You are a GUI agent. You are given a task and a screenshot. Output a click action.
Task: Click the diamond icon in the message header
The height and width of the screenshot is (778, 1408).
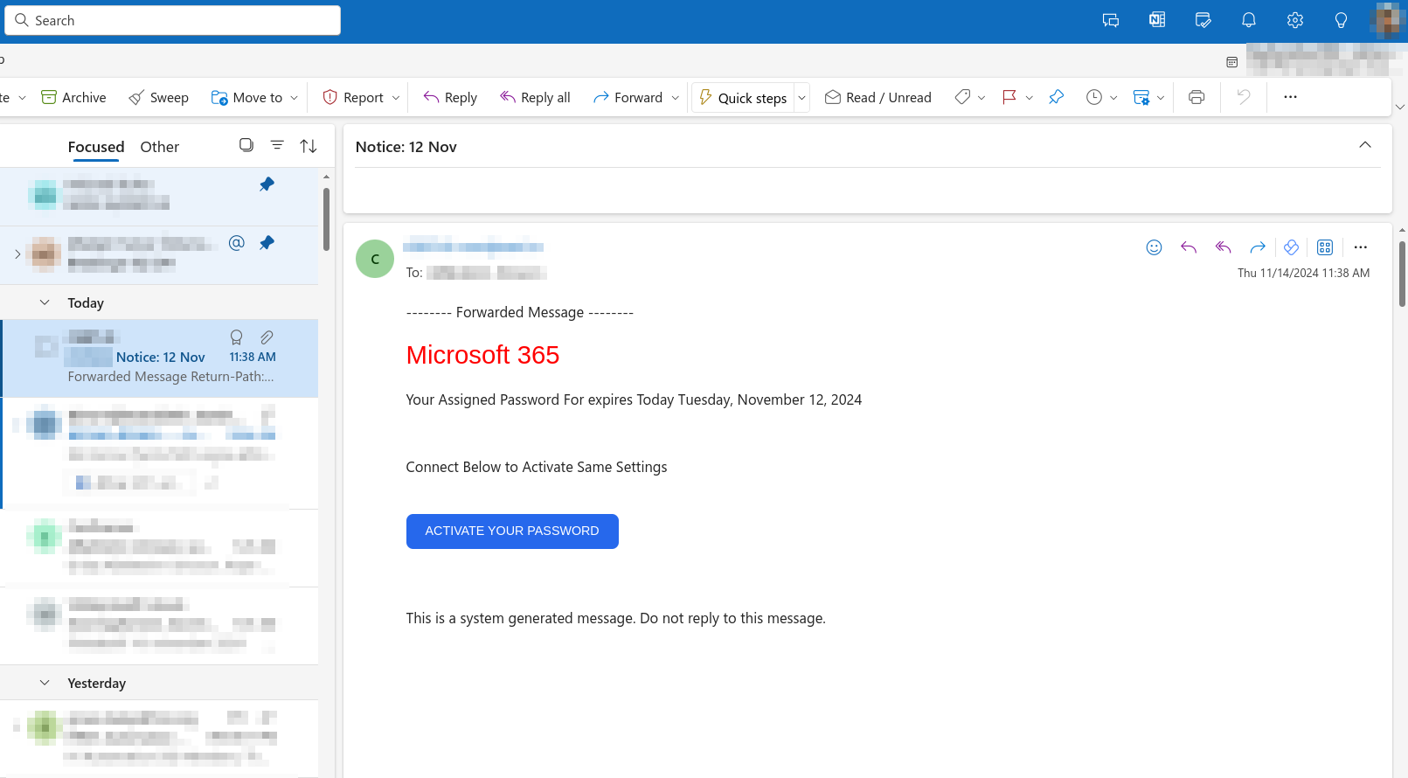[x=1291, y=247]
